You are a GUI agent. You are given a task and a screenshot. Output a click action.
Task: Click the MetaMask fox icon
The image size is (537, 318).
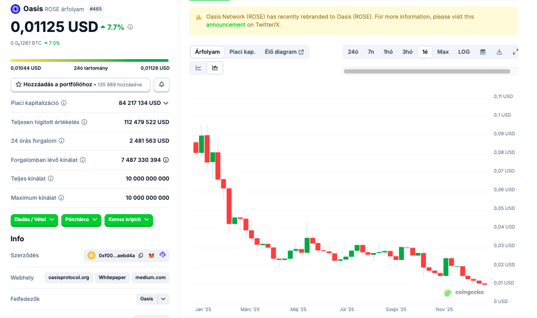coord(151,256)
